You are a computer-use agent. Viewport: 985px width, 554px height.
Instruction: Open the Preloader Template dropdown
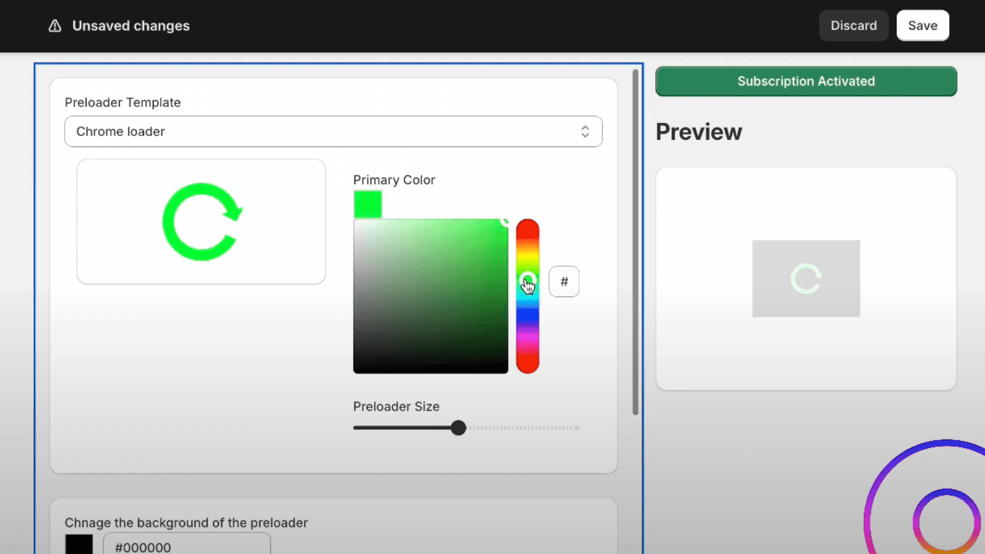[x=333, y=132]
